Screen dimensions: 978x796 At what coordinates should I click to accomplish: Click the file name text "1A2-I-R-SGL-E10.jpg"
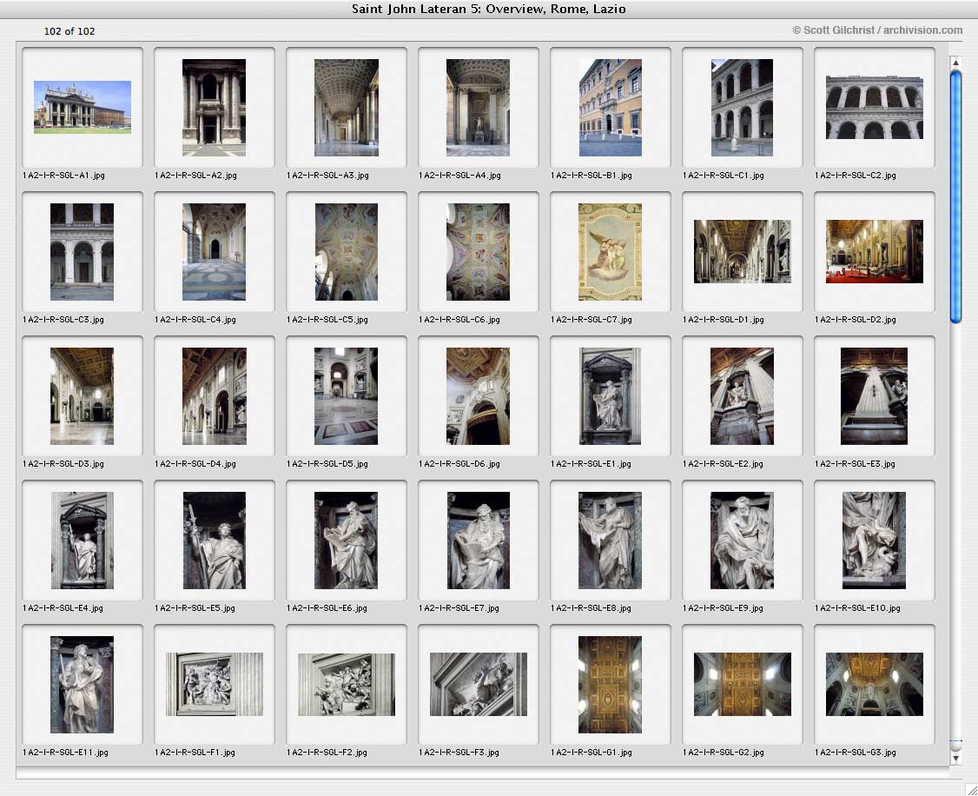click(857, 607)
